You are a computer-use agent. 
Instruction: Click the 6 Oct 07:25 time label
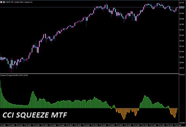point(95,125)
